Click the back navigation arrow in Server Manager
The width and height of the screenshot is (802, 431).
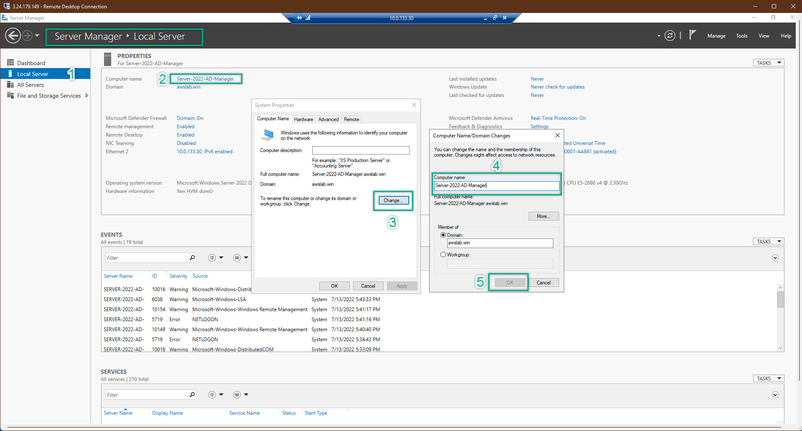(13, 36)
